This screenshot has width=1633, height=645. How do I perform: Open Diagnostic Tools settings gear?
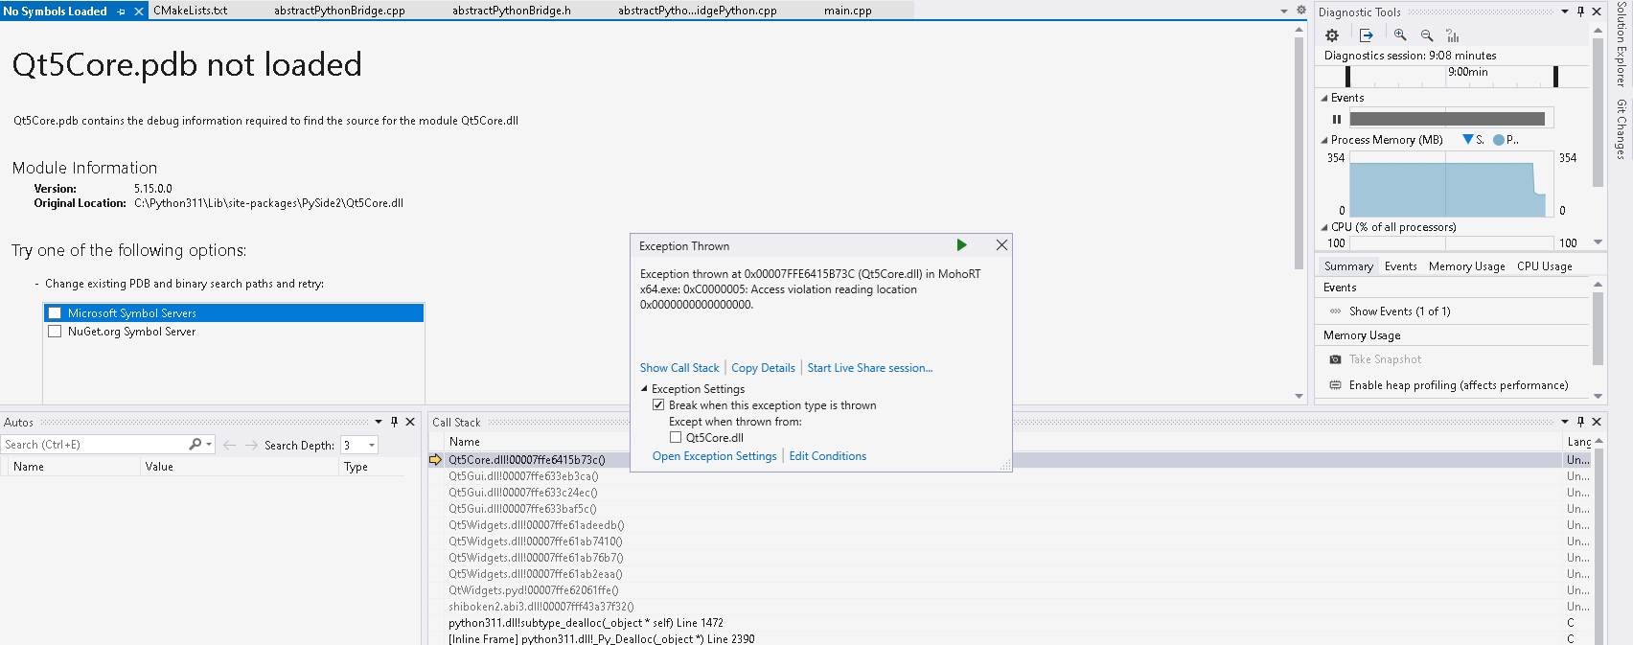coord(1332,35)
